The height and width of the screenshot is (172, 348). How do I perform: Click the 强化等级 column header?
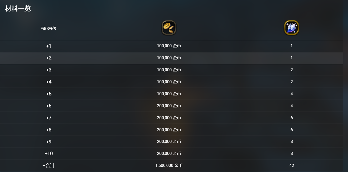[48, 28]
